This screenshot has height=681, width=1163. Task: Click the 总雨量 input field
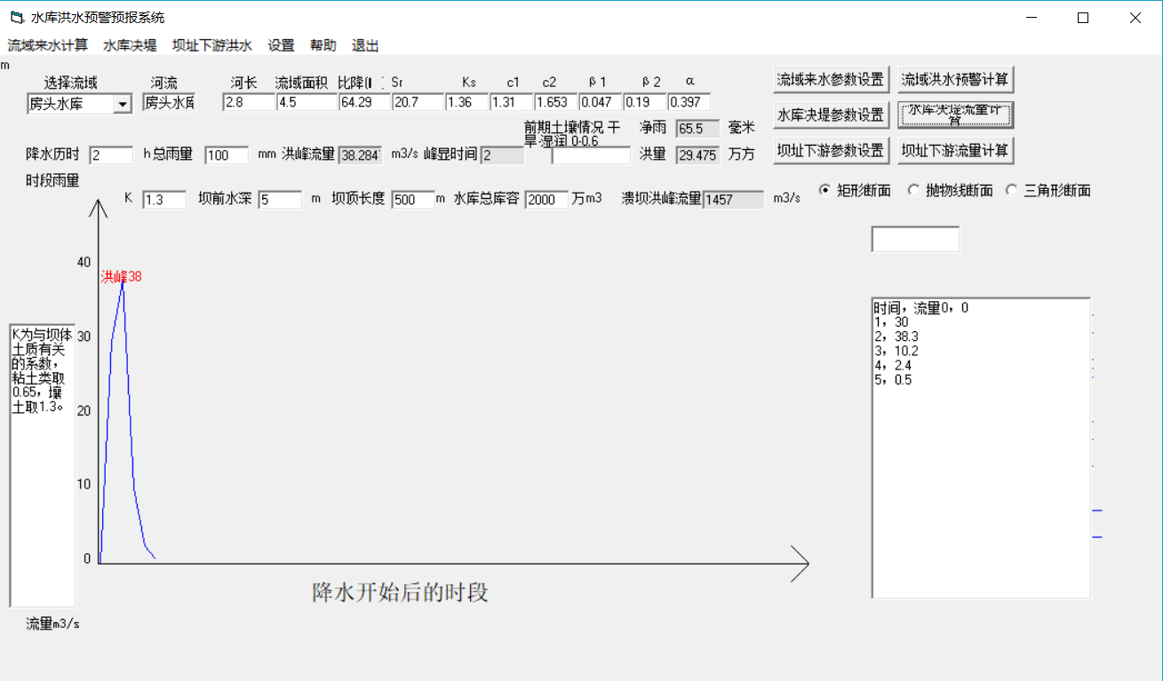tap(227, 155)
